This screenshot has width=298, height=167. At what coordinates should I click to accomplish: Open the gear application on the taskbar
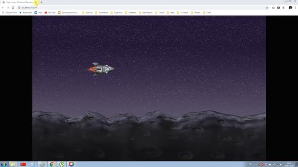[x=42, y=164]
